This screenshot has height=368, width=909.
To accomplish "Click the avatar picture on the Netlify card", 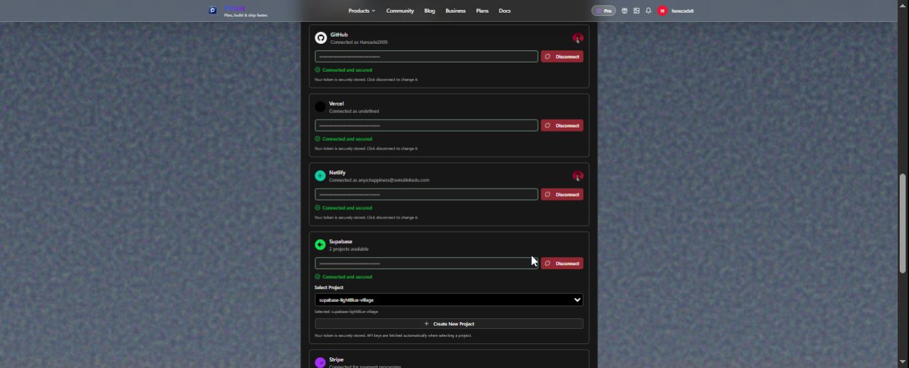I will [578, 175].
